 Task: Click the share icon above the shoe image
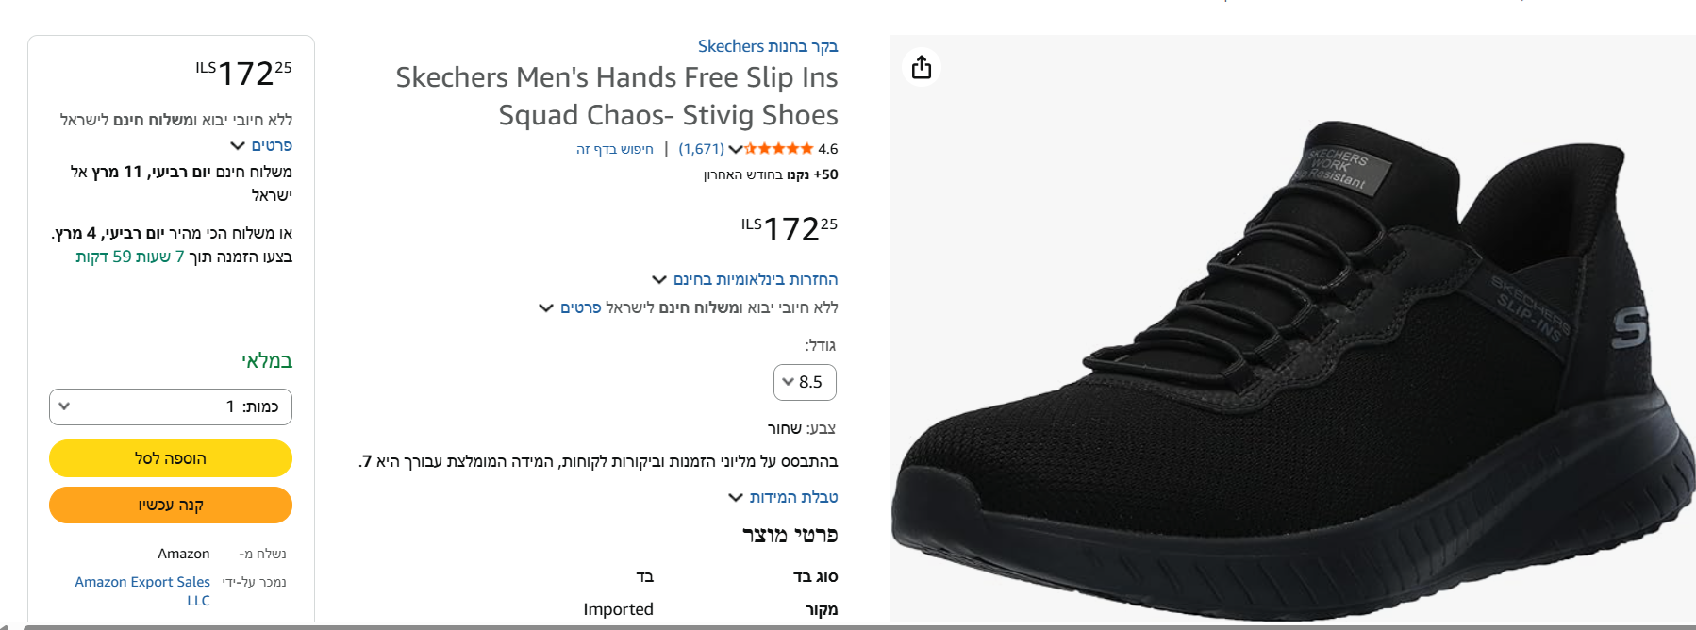(x=922, y=67)
